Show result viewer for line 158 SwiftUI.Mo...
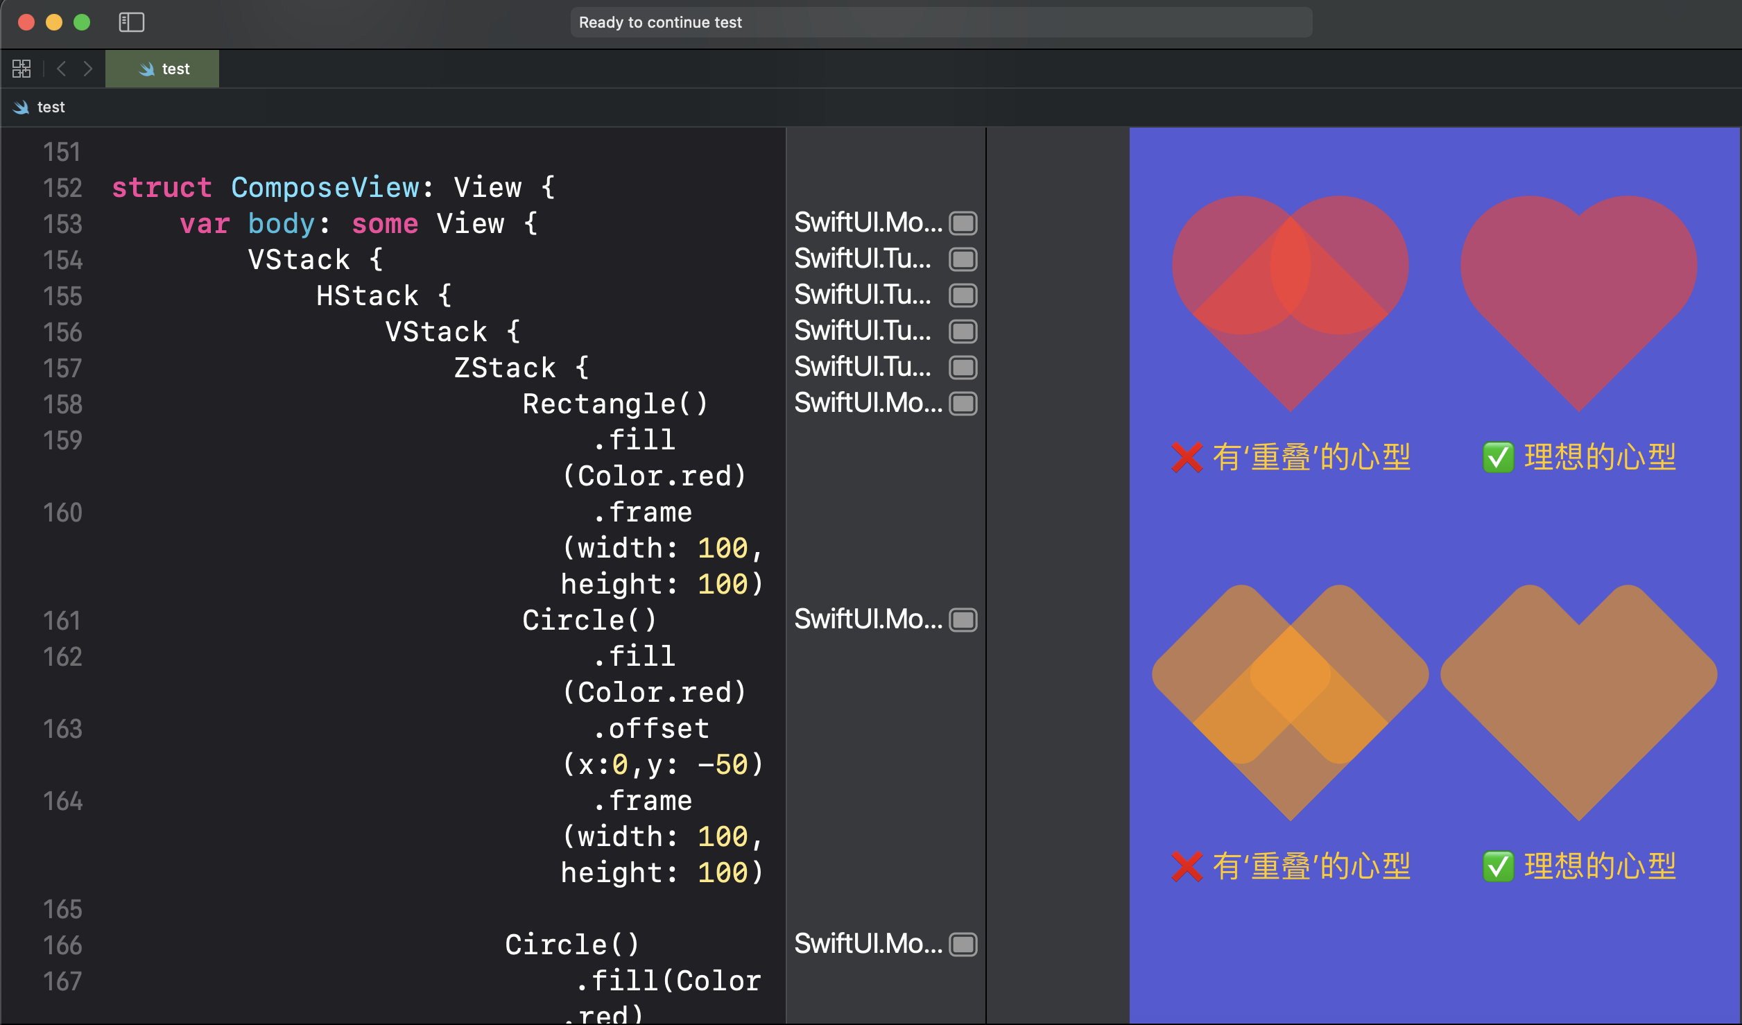 [963, 404]
